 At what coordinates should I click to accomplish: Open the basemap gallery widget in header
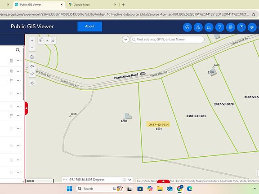tap(188, 27)
